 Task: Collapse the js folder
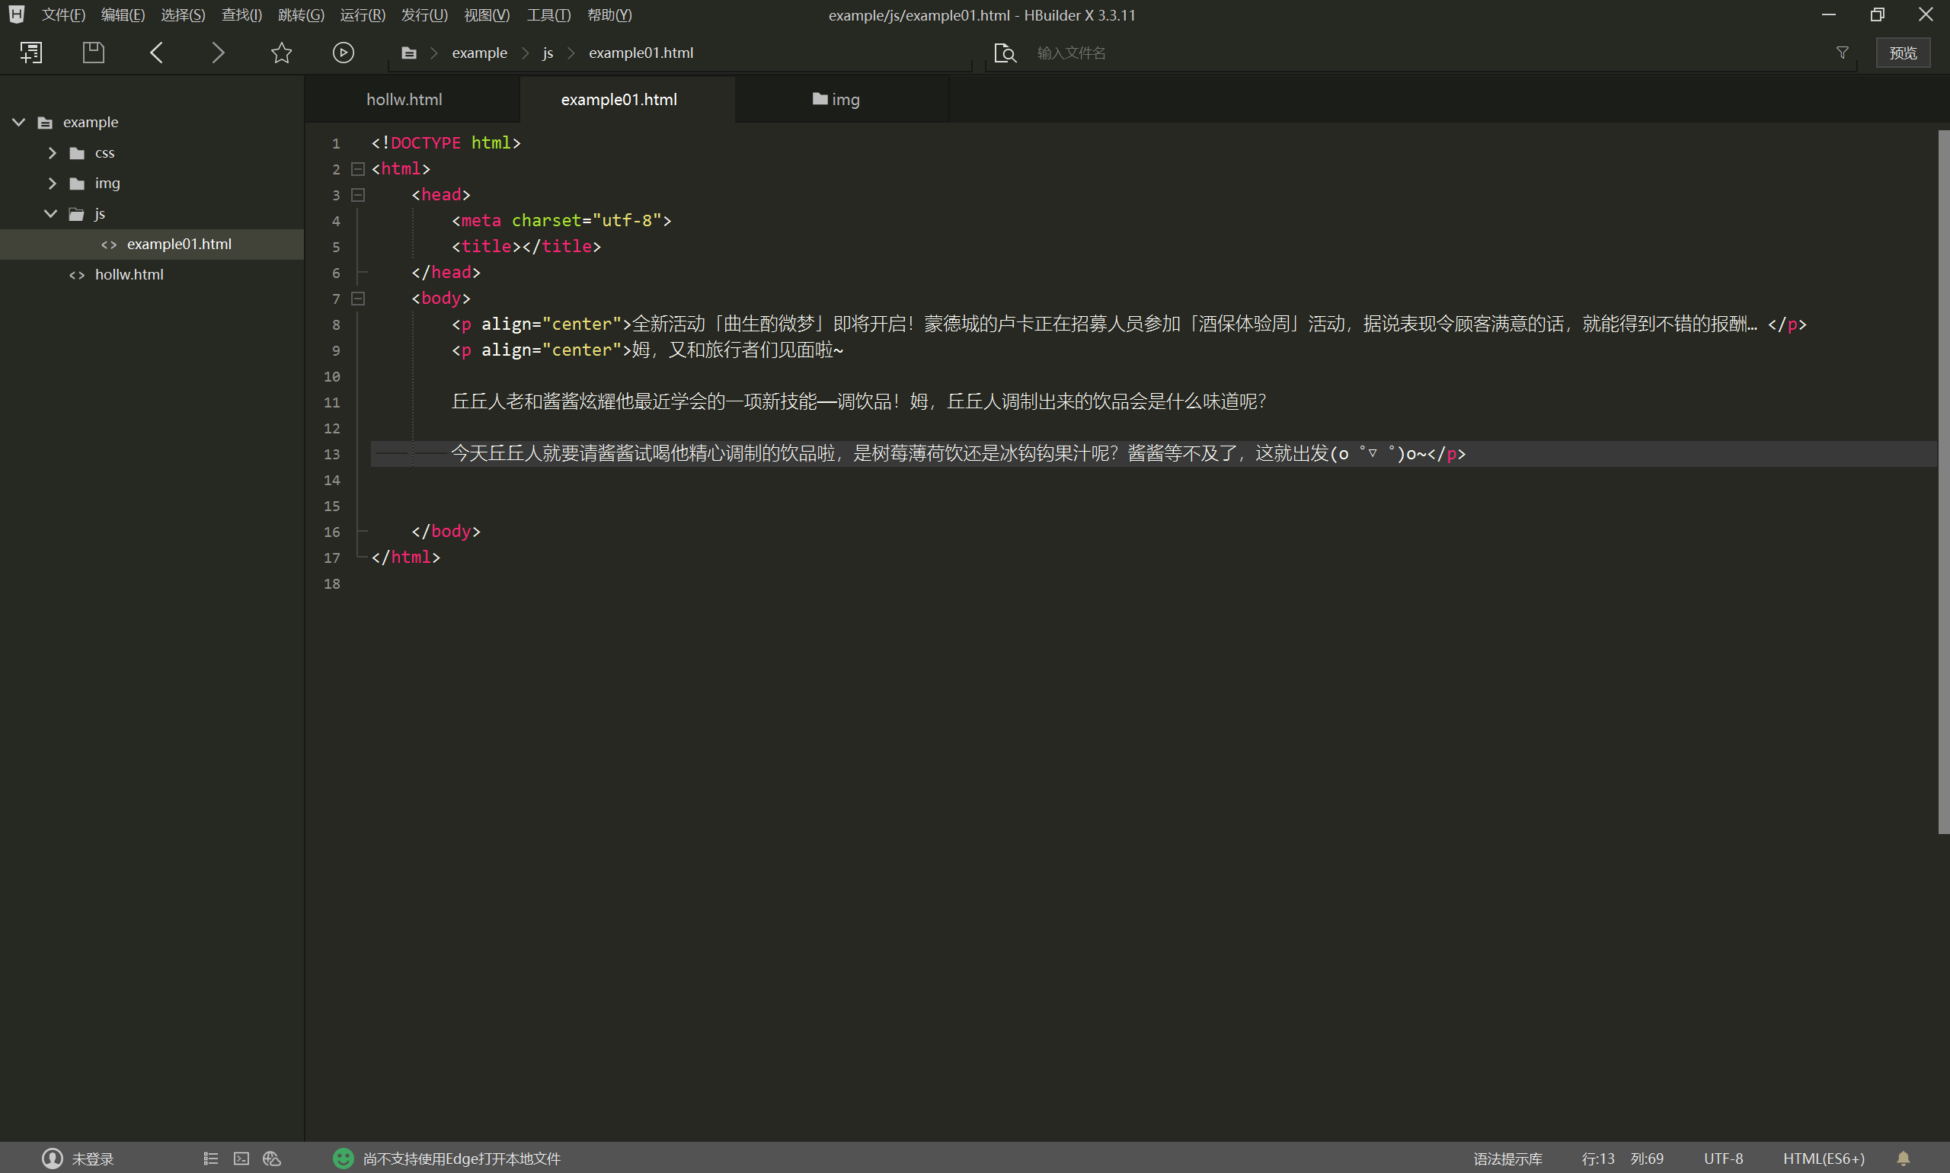pyautogui.click(x=50, y=213)
